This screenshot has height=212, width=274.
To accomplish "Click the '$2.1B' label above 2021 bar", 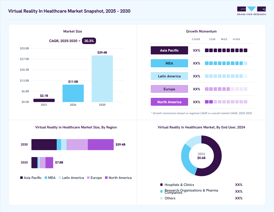I will [x=44, y=96].
